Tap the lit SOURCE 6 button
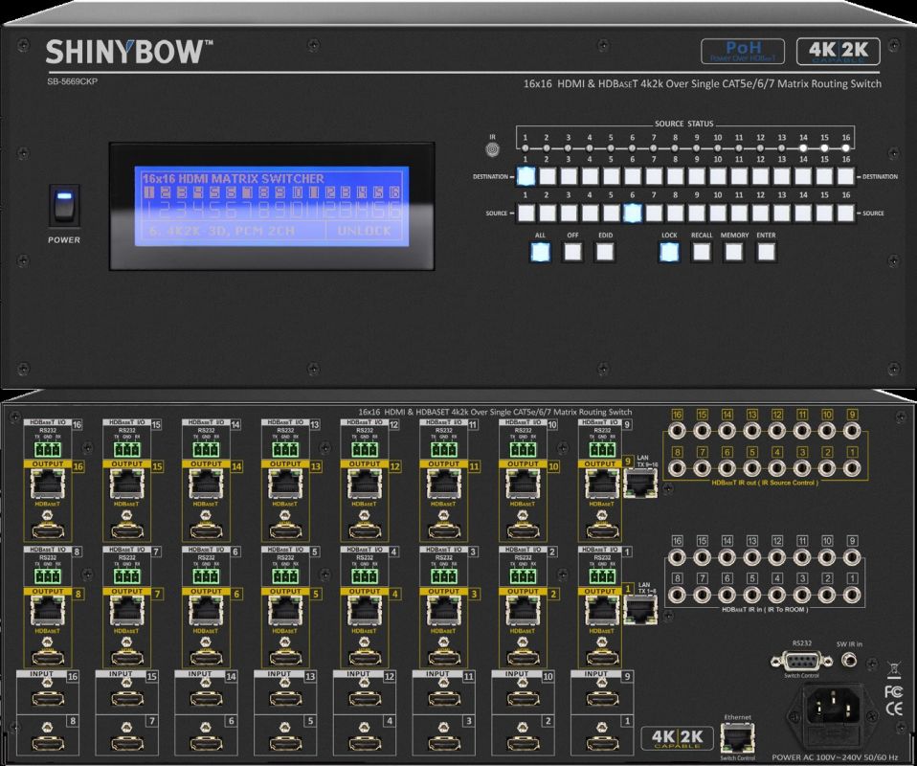The width and height of the screenshot is (917, 766). 632,213
